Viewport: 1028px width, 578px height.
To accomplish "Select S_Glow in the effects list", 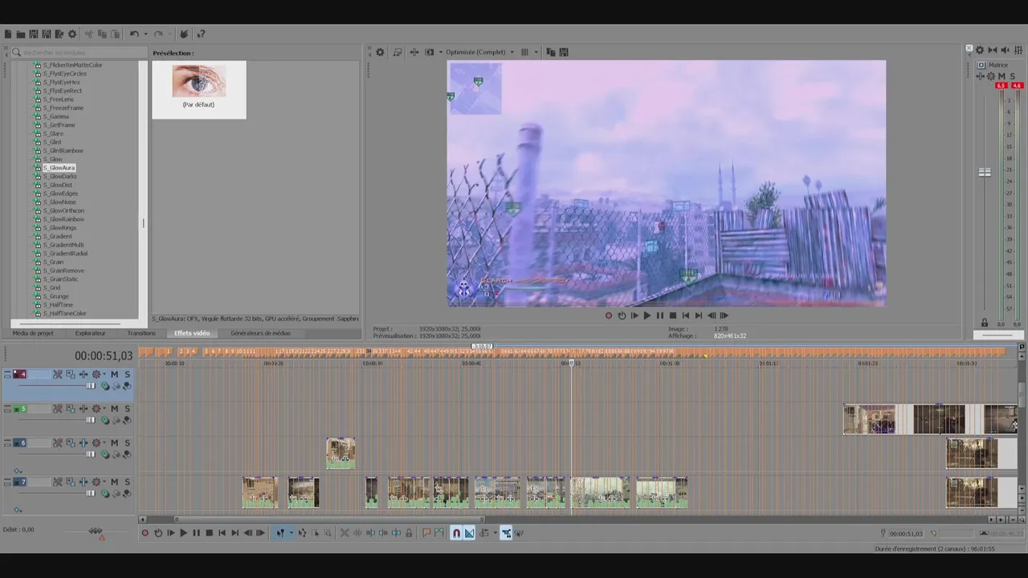I will [53, 159].
